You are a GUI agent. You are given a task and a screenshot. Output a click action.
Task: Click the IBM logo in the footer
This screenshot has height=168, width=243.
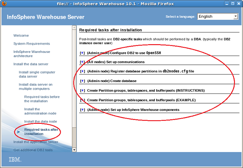coord(15,159)
